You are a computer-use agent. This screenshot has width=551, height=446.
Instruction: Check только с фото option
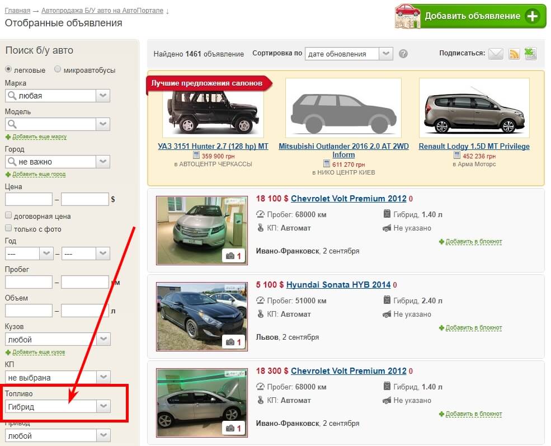pos(8,228)
